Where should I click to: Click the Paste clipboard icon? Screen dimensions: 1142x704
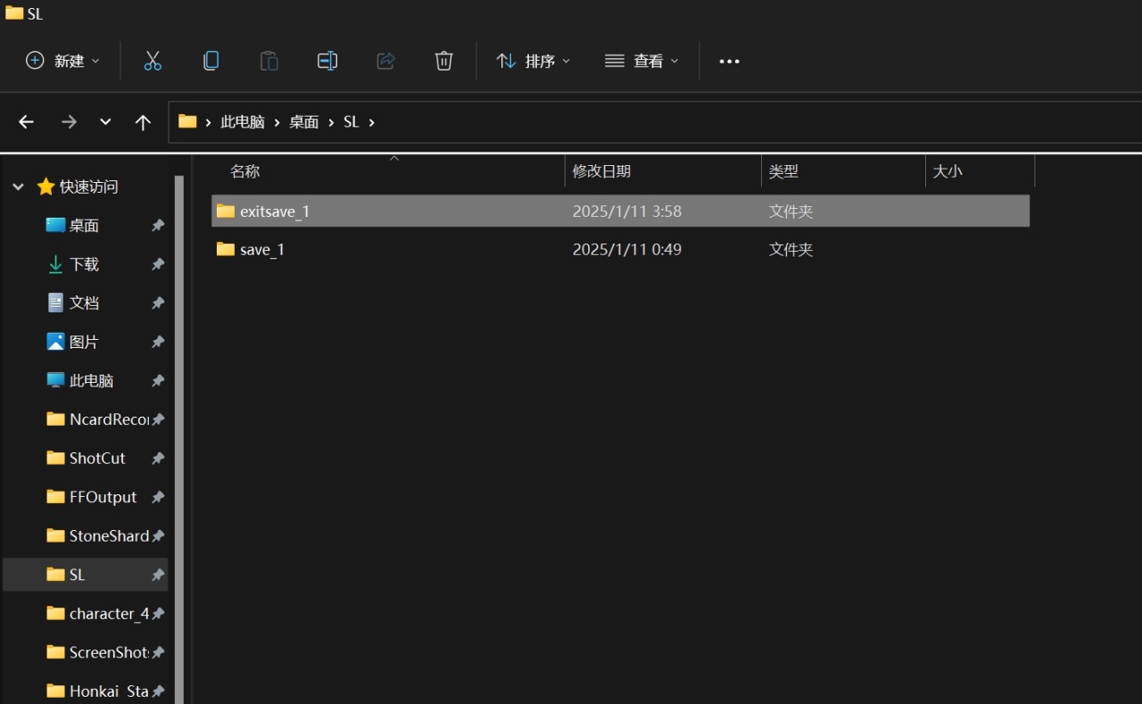point(269,61)
